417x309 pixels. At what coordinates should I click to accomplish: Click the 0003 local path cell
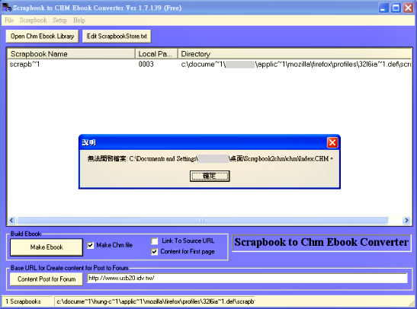pos(146,64)
